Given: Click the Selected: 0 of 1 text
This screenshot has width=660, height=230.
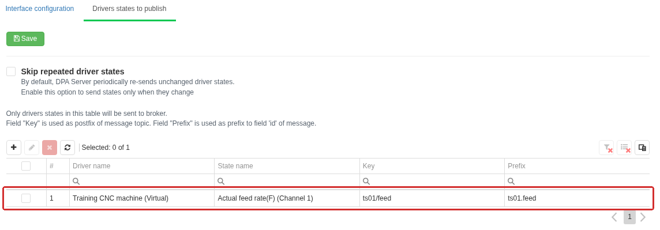Looking at the screenshot, I should [x=106, y=148].
